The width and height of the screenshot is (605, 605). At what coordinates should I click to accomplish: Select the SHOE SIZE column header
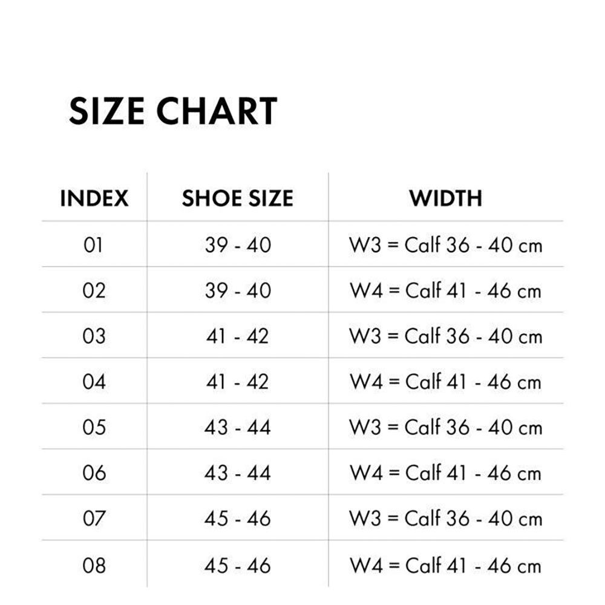[x=238, y=198]
